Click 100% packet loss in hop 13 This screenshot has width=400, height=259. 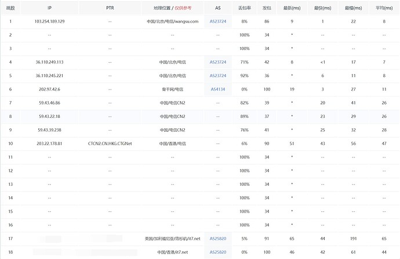click(245, 184)
